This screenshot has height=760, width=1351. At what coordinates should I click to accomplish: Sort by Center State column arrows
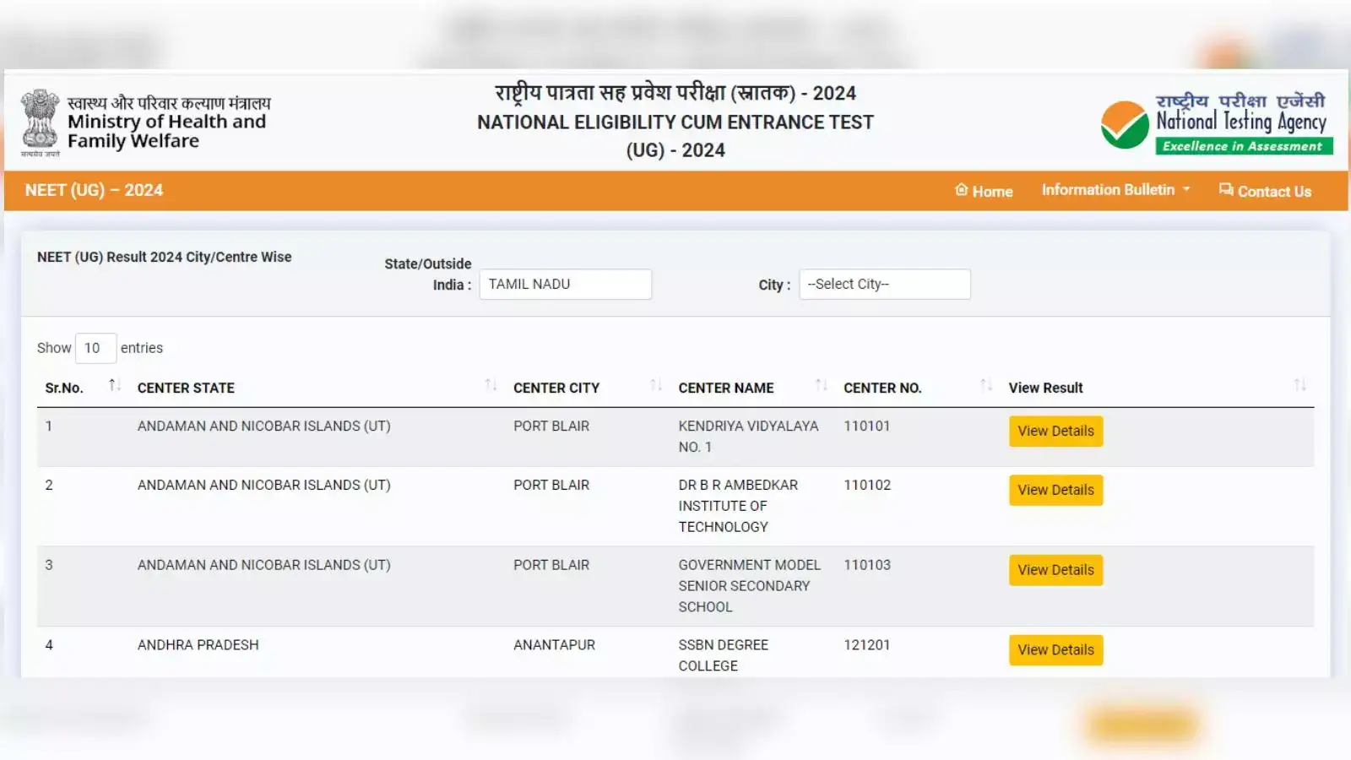(x=490, y=386)
